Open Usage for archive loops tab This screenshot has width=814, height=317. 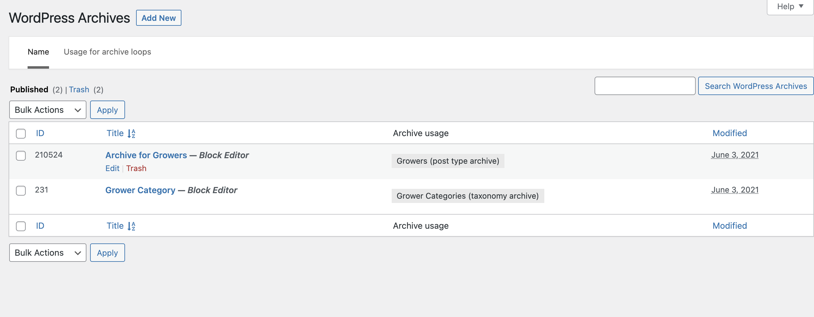pyautogui.click(x=108, y=52)
